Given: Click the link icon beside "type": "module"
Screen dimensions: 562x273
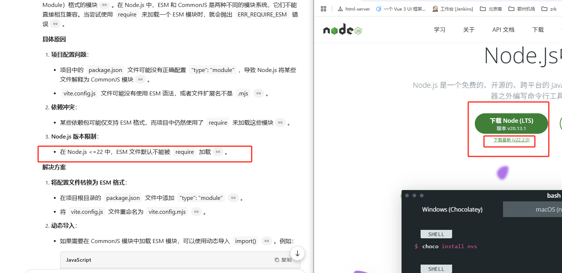Looking at the screenshot, I should 233,197.
